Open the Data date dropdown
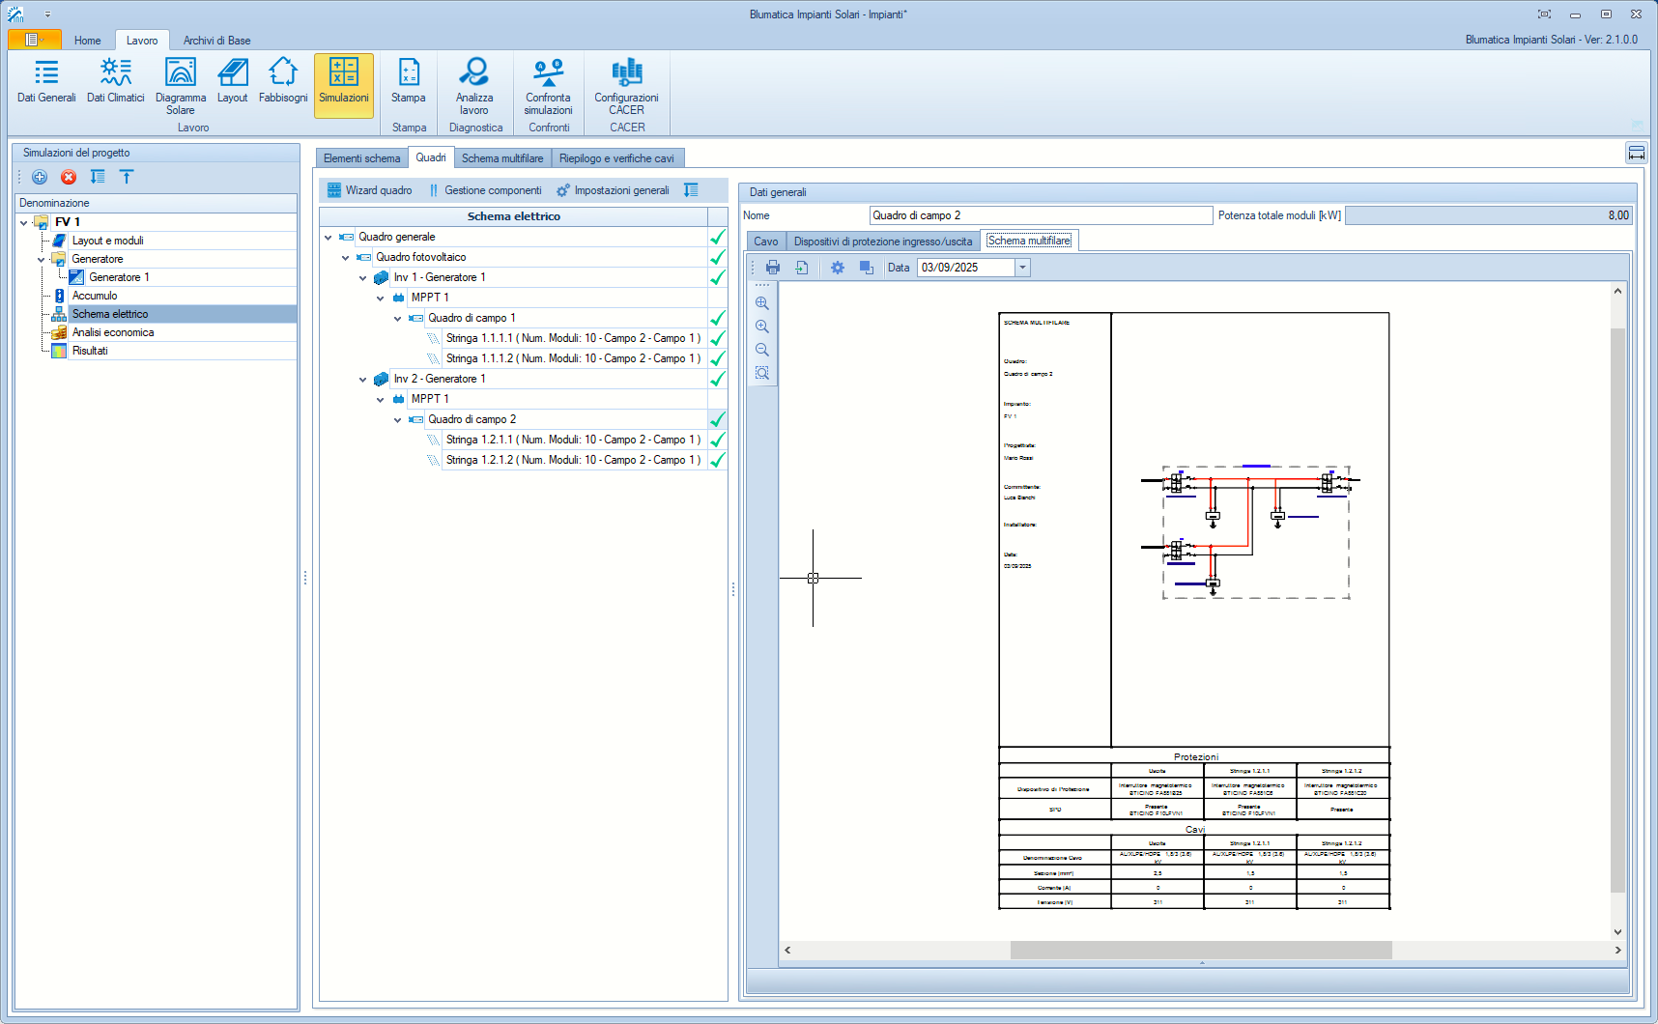The height and width of the screenshot is (1024, 1658). [1022, 268]
